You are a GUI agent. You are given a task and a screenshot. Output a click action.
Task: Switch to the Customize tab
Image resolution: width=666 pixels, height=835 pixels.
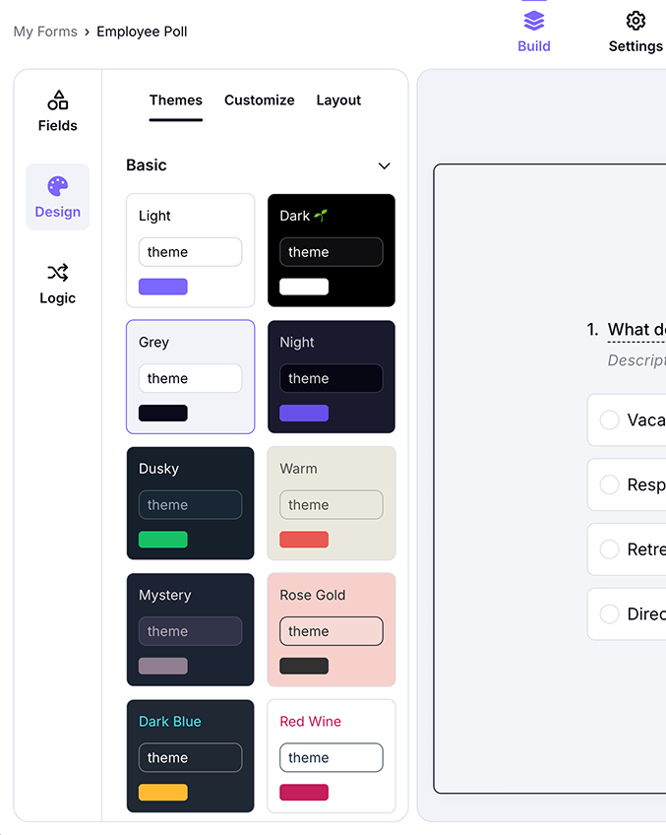260,100
